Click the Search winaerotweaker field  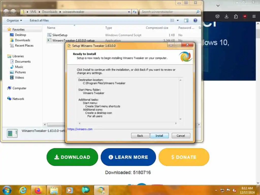(170, 12)
